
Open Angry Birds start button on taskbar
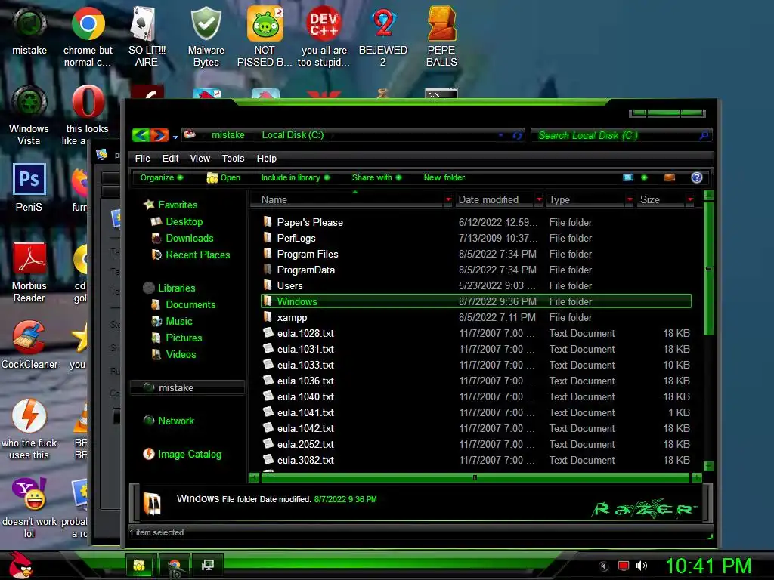click(x=20, y=565)
